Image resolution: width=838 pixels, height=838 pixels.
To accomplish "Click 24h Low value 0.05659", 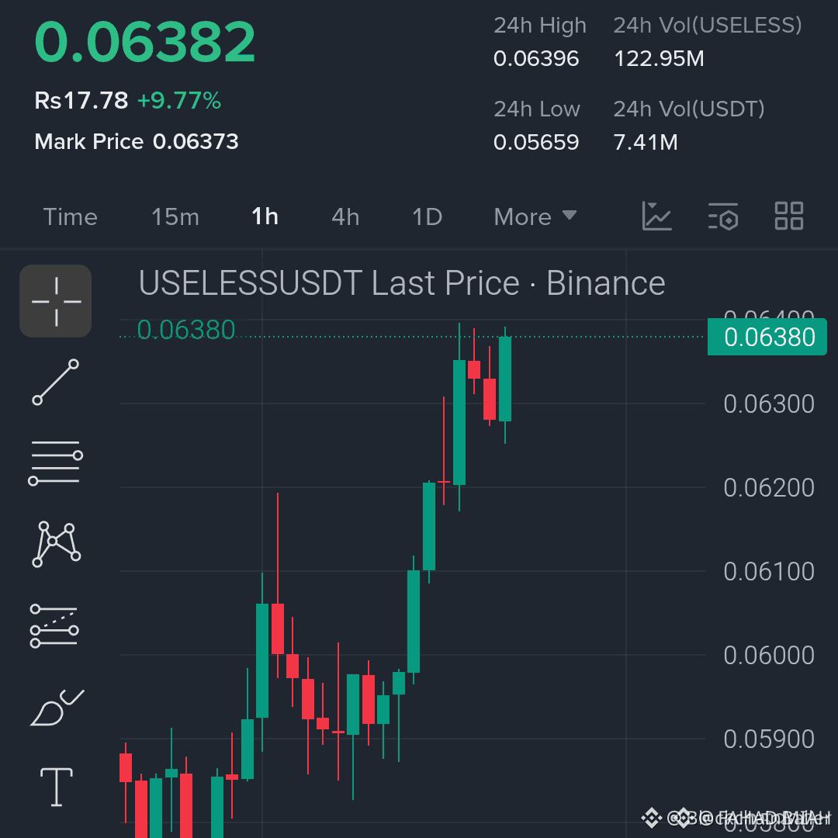I will click(x=536, y=142).
